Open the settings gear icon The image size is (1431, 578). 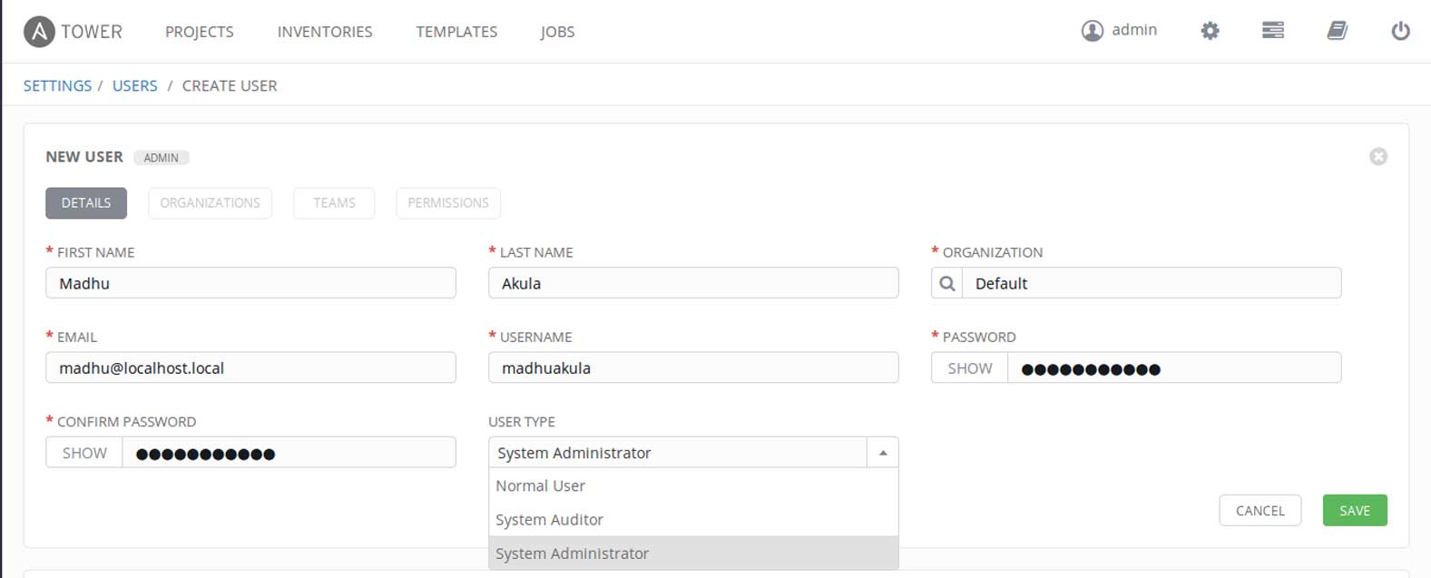click(x=1210, y=31)
